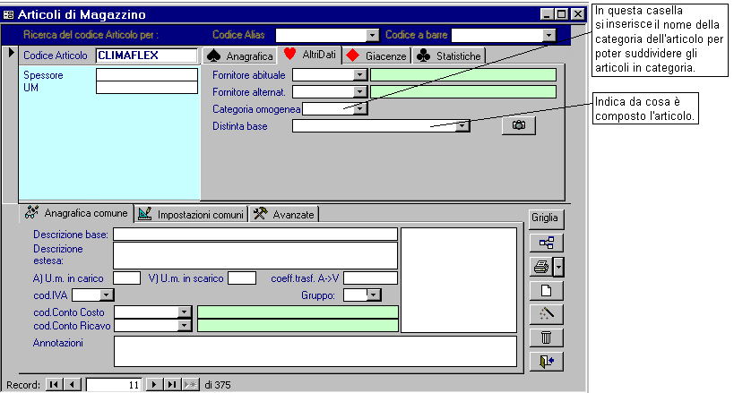Open the Fornitore alternat. dropdown

pyautogui.click(x=359, y=91)
